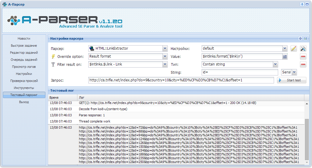
Task: Click into the Запрос URL field
Action: click(181, 80)
